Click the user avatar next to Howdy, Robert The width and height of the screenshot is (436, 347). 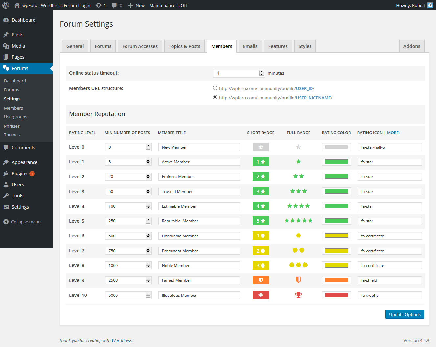point(430,5)
